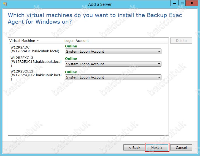Minimize the Add a Server window
Screen dimensions: 200x156
pyautogui.click(x=174, y=3)
